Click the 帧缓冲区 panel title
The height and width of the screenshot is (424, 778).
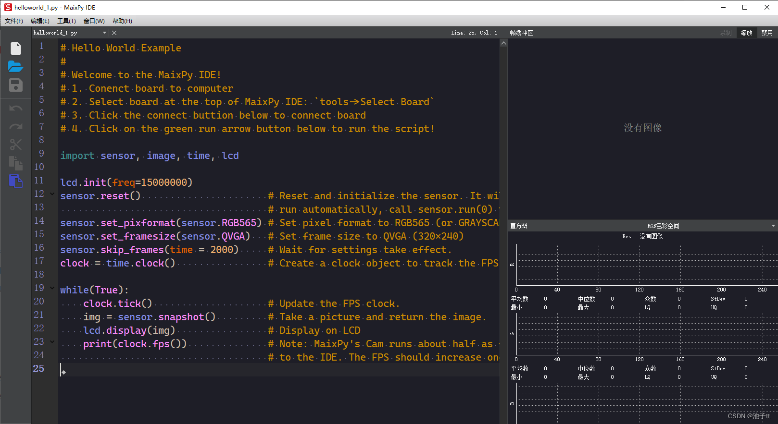521,33
